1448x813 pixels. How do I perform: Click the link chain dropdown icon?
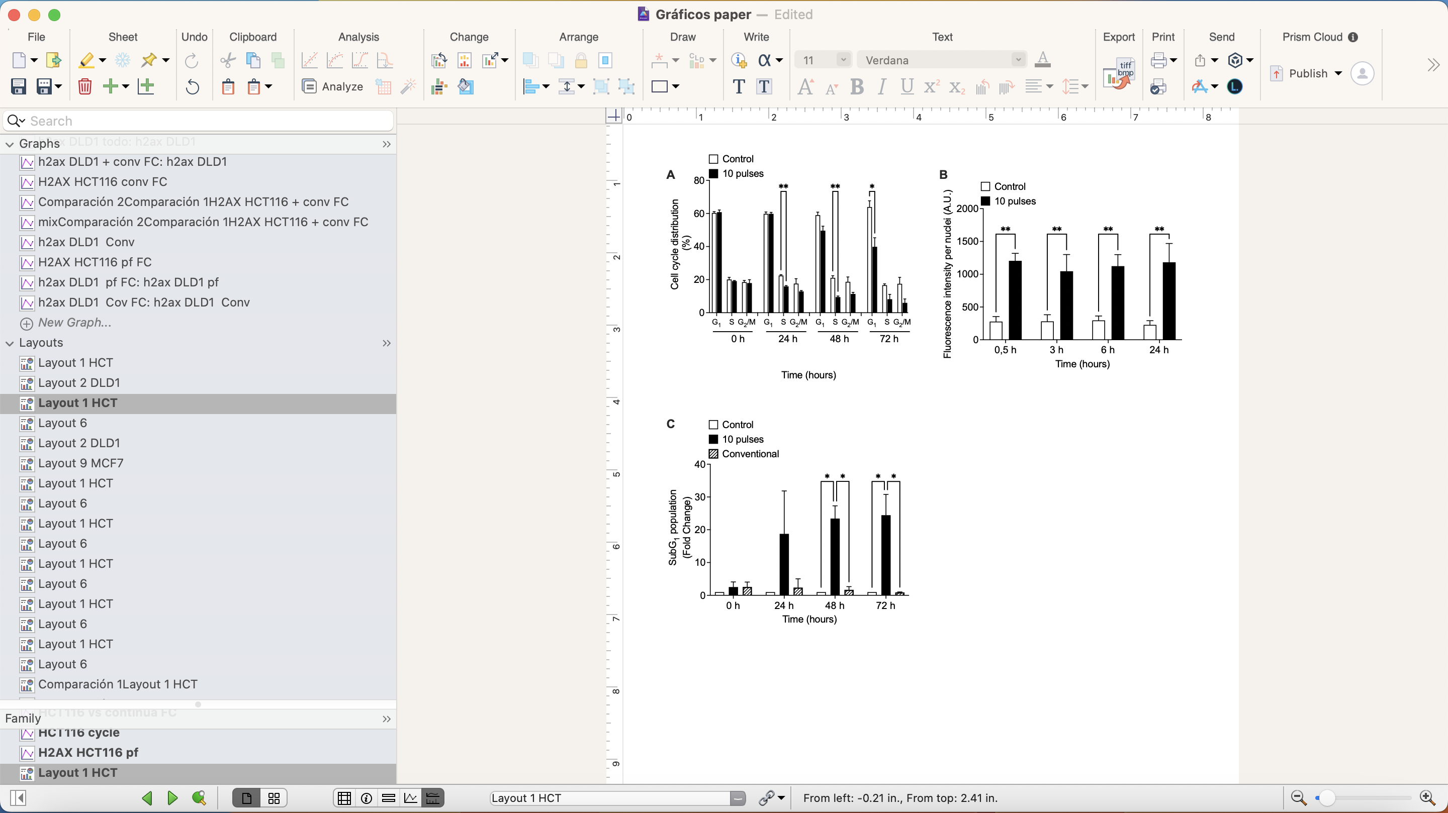pyautogui.click(x=771, y=798)
